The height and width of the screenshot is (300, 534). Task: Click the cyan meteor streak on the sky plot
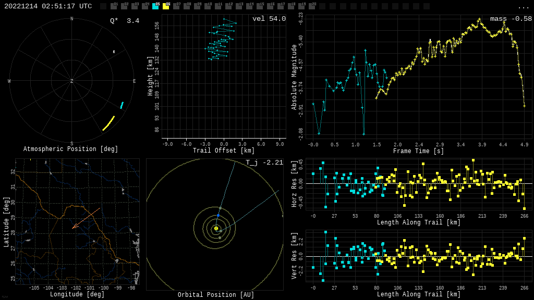point(122,105)
